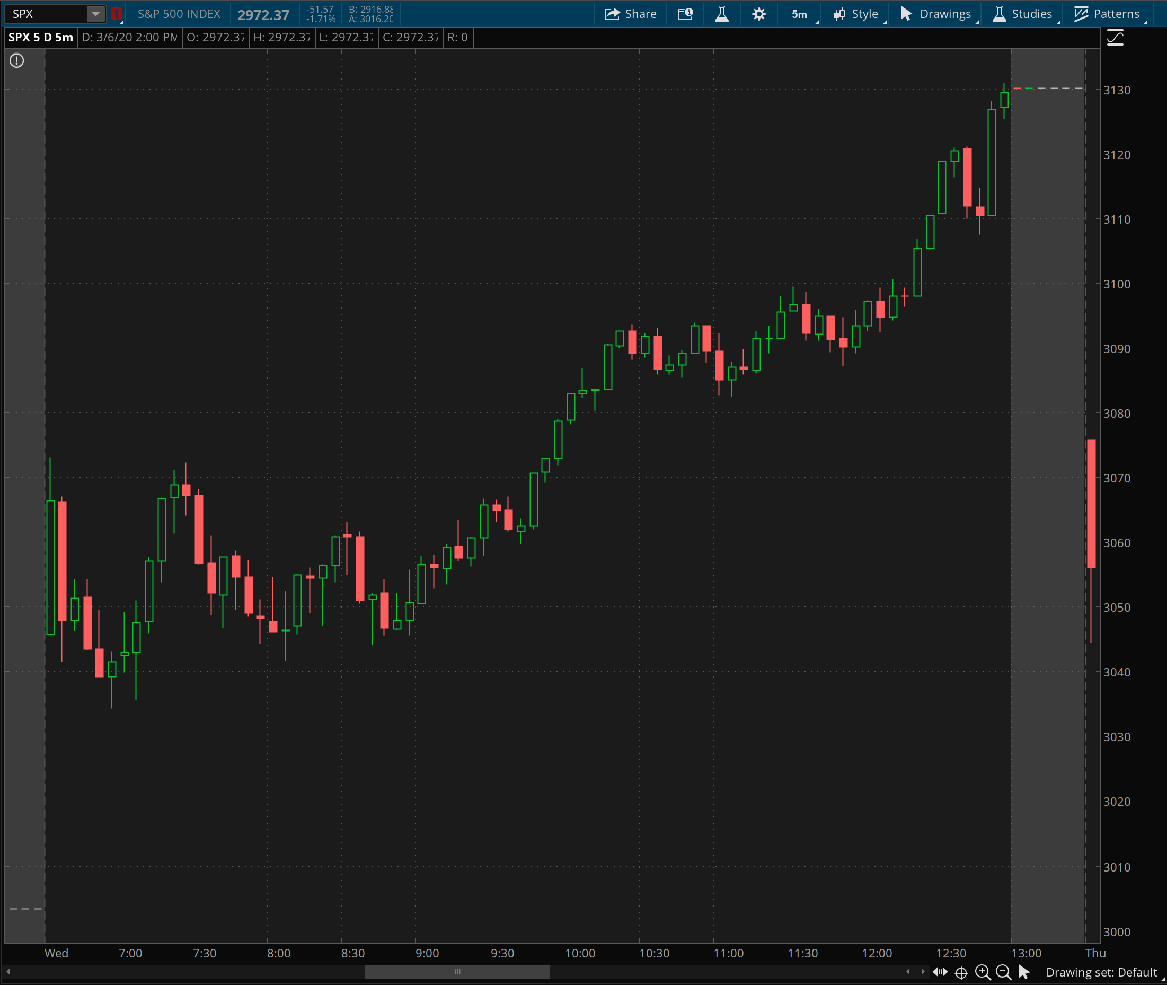Click the -51.57 net change value
This screenshot has width=1167, height=985.
pos(320,10)
